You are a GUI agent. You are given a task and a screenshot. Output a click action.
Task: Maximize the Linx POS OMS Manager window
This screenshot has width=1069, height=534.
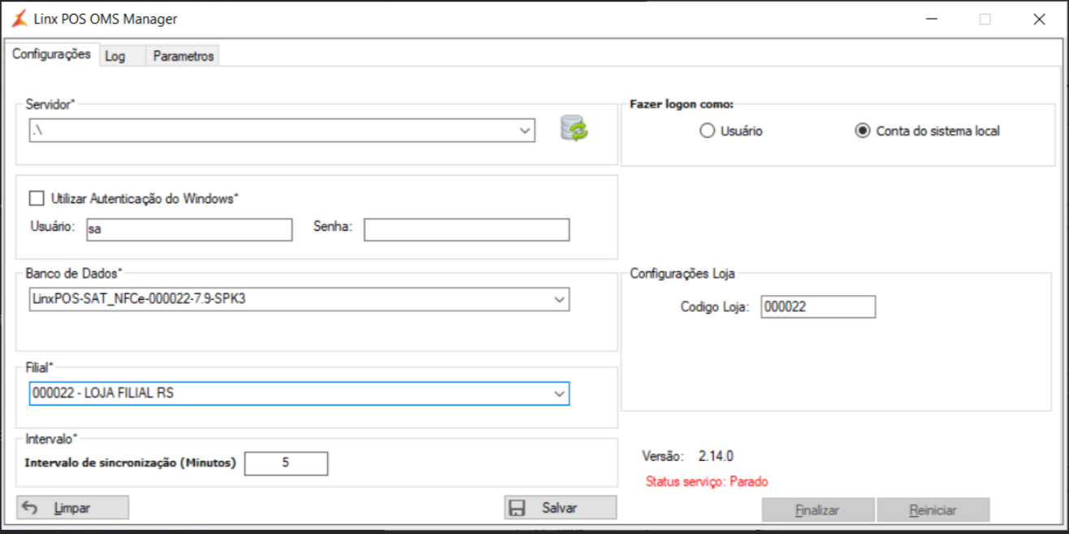(x=985, y=20)
